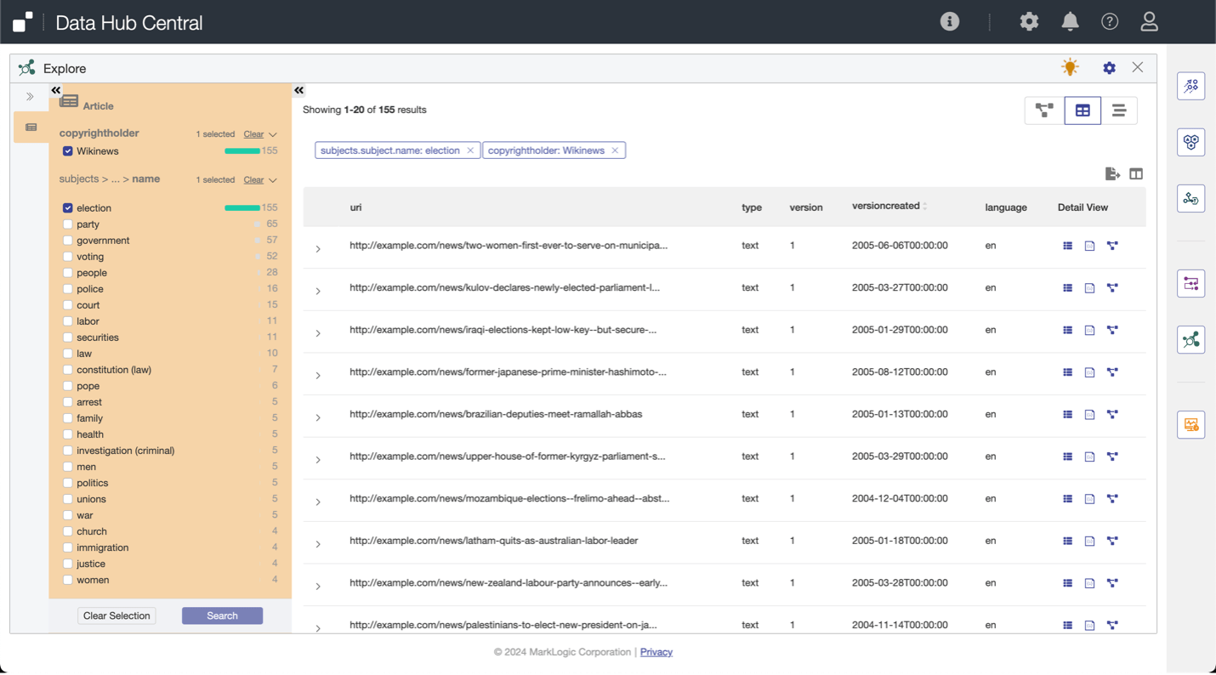The height and width of the screenshot is (675, 1216).
Task: Open Explore settings gear icon
Action: (x=1109, y=68)
